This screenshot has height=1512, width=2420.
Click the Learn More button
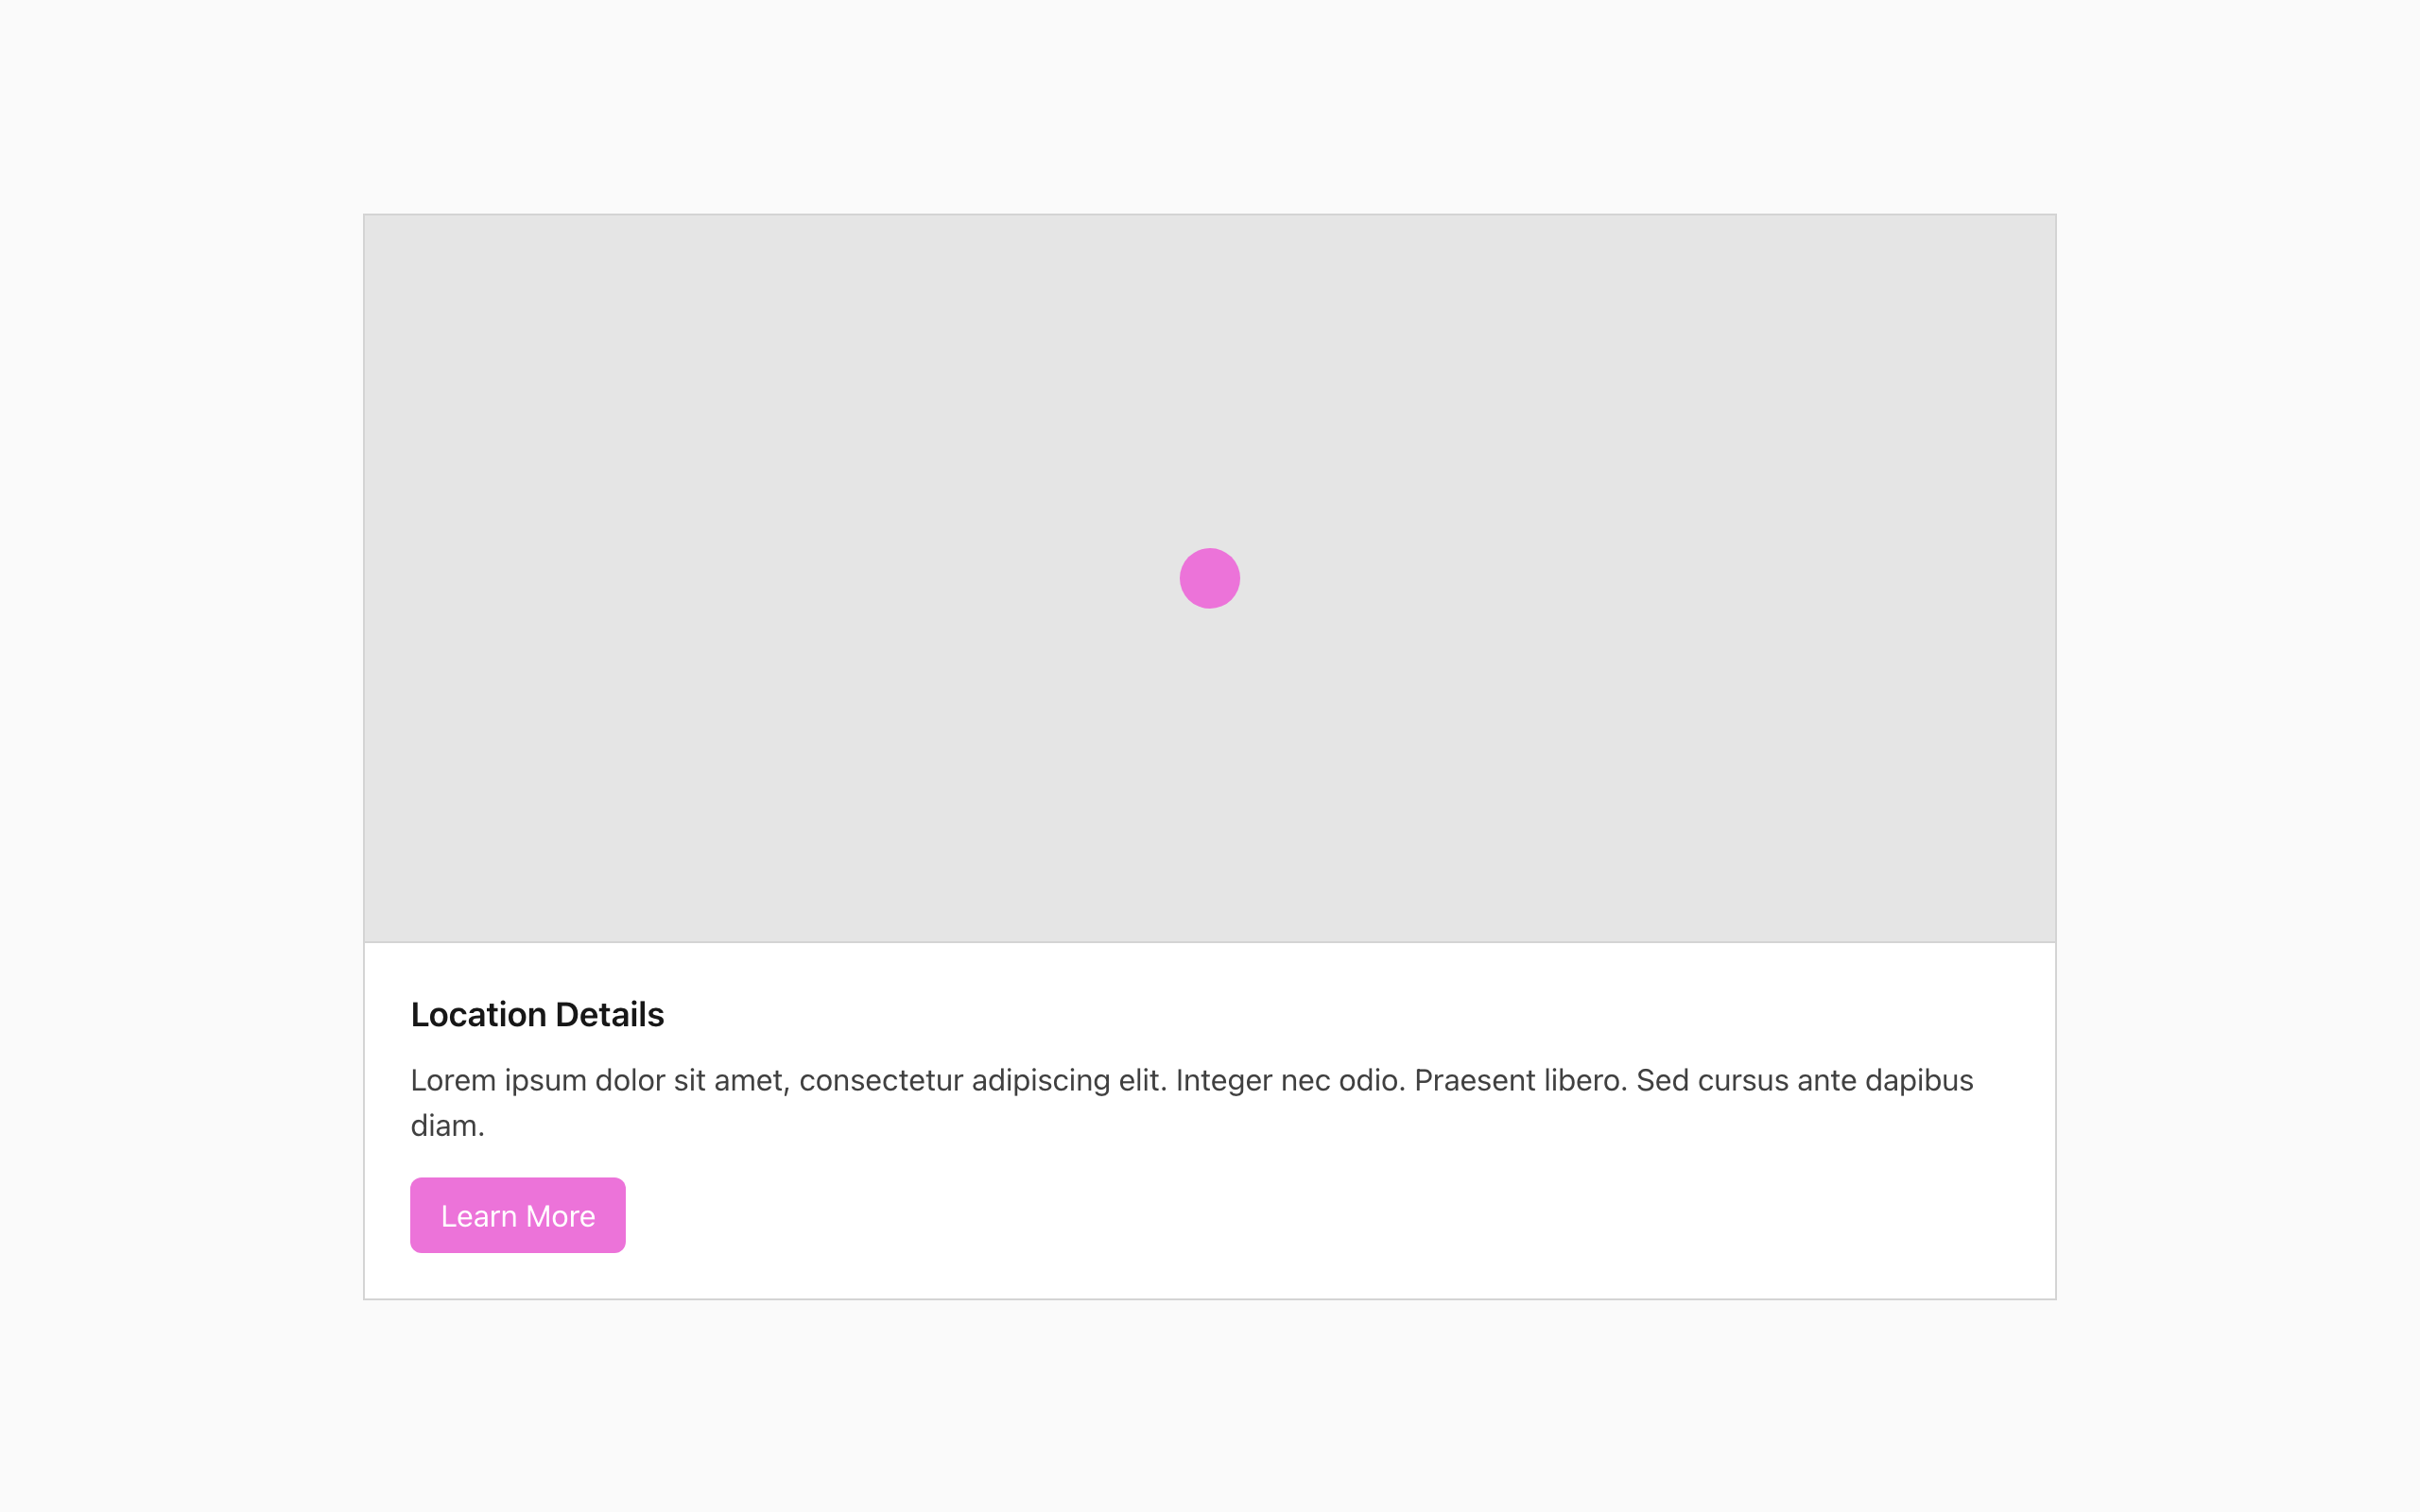click(x=517, y=1215)
